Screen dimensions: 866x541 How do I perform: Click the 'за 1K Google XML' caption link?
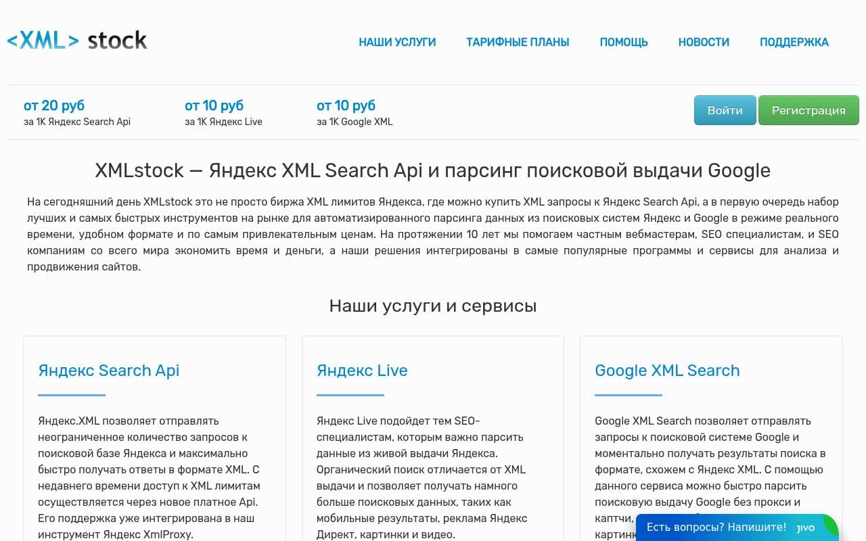coord(355,122)
